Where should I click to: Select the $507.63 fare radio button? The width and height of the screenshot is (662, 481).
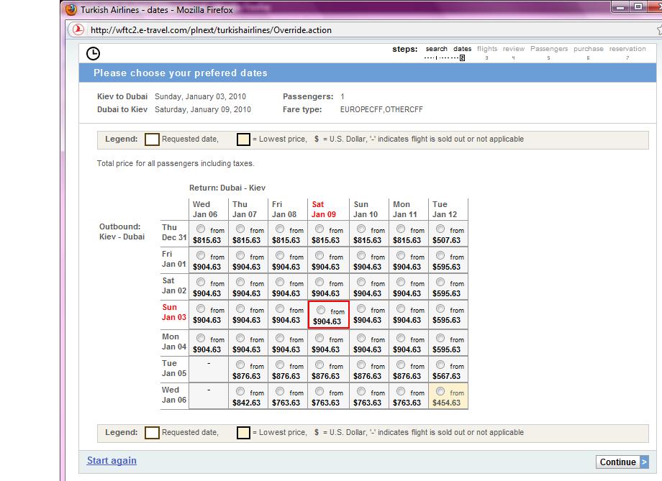click(x=439, y=229)
